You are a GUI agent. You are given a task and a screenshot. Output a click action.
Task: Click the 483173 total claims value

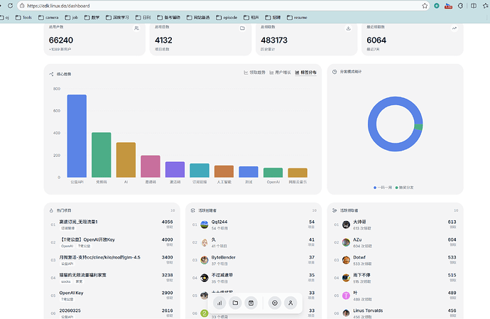click(274, 40)
